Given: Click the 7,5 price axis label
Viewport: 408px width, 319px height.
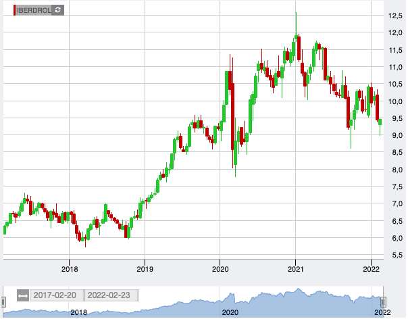Looking at the screenshot, I should pos(397,187).
